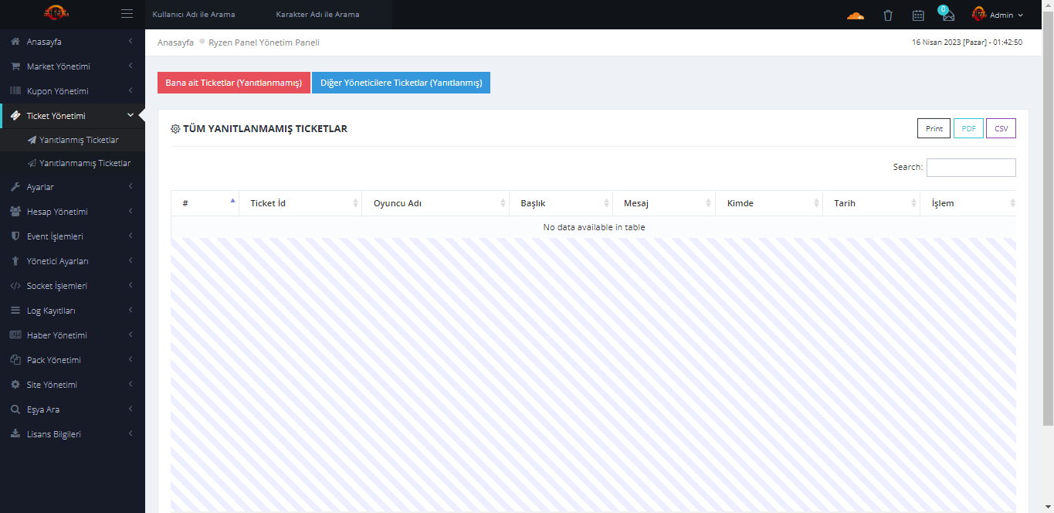This screenshot has width=1054, height=513.
Task: Click the paper plane icon beside Yanıtlanmamış Ticketlar
Action: coord(32,163)
